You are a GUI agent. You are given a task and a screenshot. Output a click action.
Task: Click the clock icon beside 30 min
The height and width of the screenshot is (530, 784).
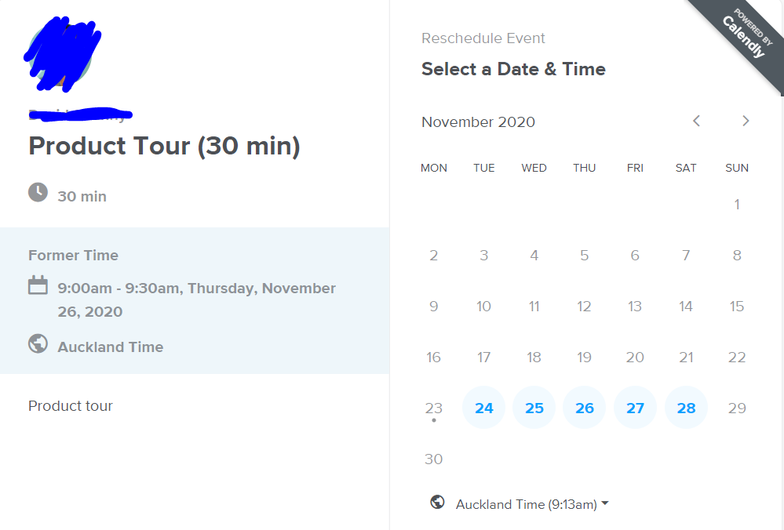(x=38, y=192)
